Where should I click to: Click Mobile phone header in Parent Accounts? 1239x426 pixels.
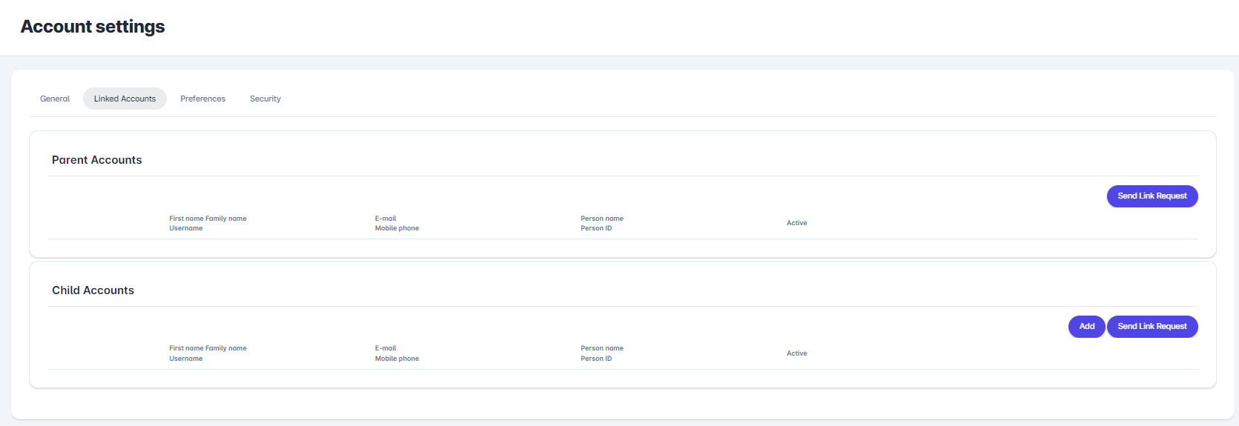[x=397, y=228]
